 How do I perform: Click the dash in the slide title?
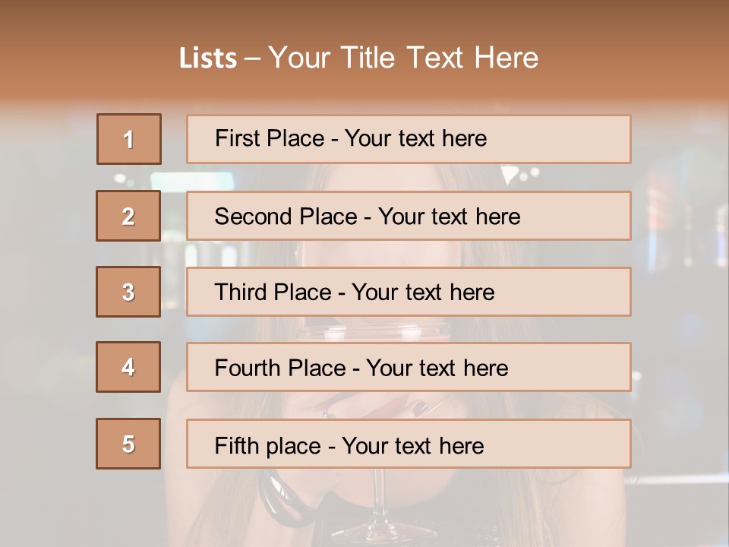[252, 58]
